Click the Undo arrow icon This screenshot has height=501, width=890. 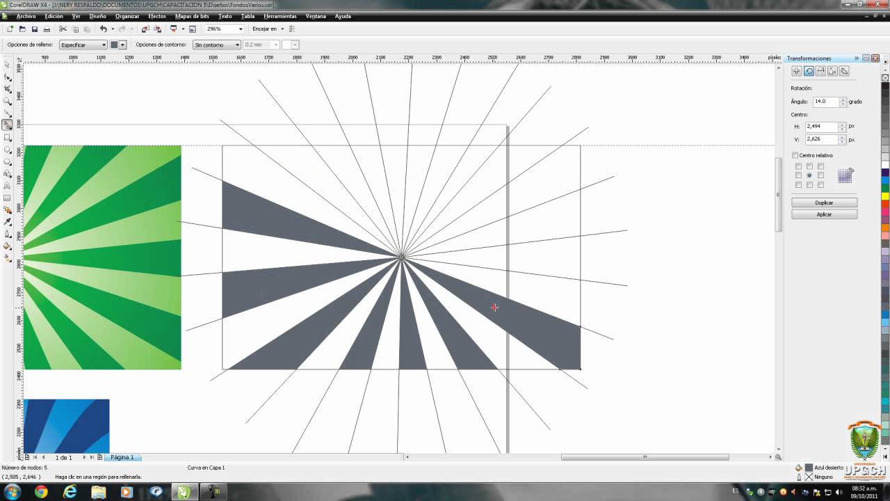(103, 29)
